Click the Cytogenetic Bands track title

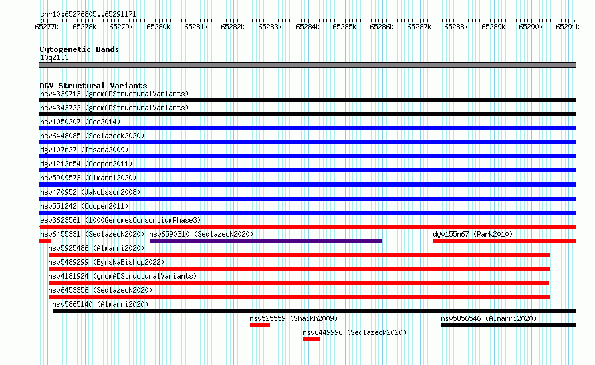click(80, 49)
